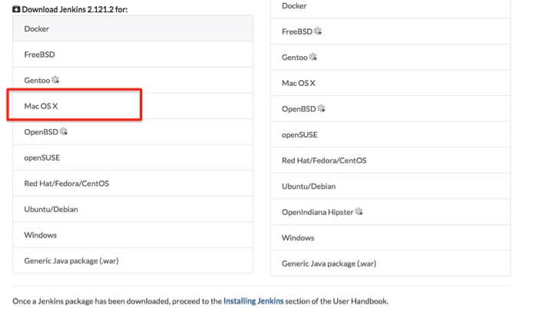
Task: Select Mac OS X in the right list
Action: tap(299, 83)
